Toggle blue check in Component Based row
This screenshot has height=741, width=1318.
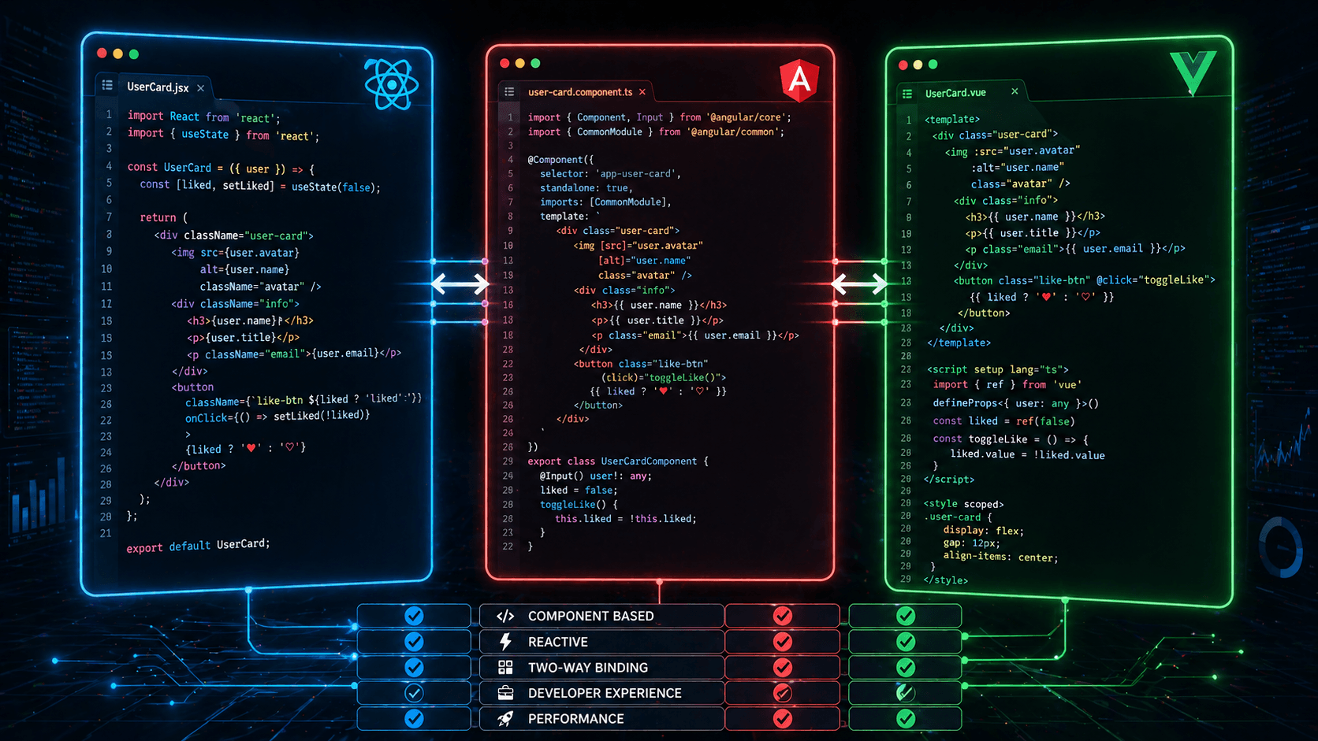[414, 616]
